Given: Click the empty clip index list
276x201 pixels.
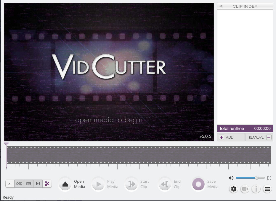Looking at the screenshot, I should (245, 67).
